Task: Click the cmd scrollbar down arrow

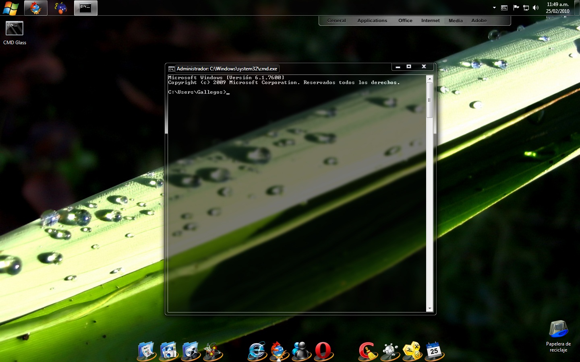Action: click(x=430, y=309)
